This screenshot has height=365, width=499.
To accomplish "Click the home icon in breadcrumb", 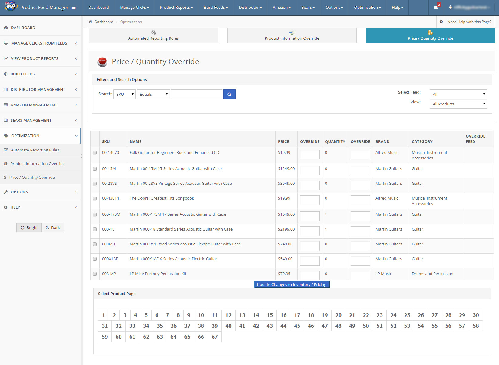I will click(x=90, y=22).
